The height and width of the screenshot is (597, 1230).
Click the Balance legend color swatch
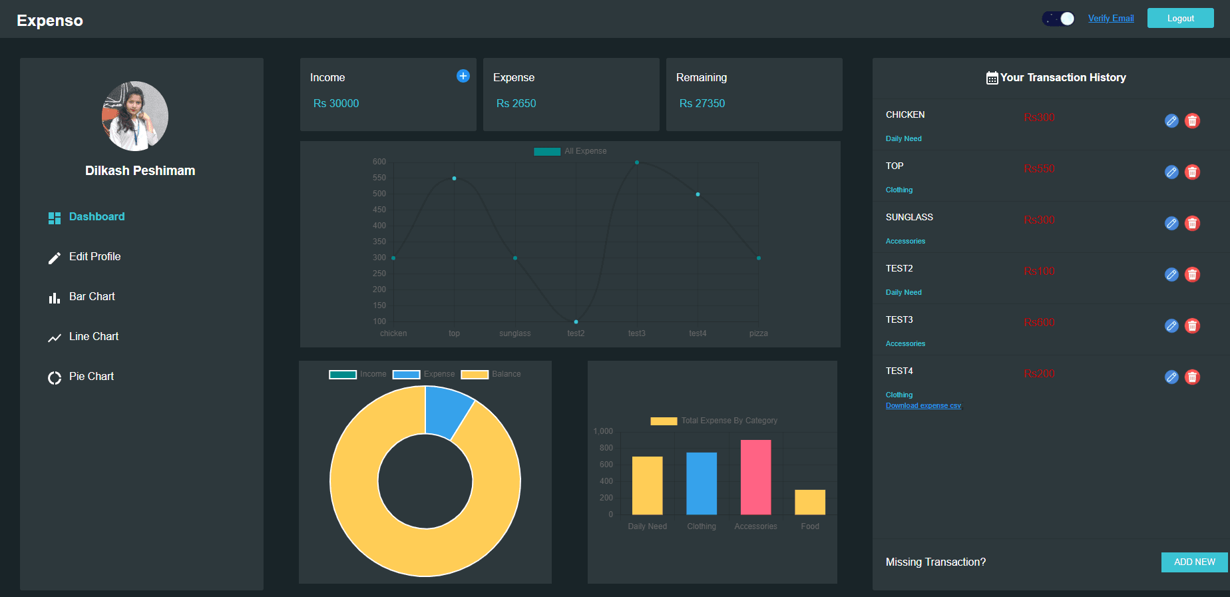[475, 374]
